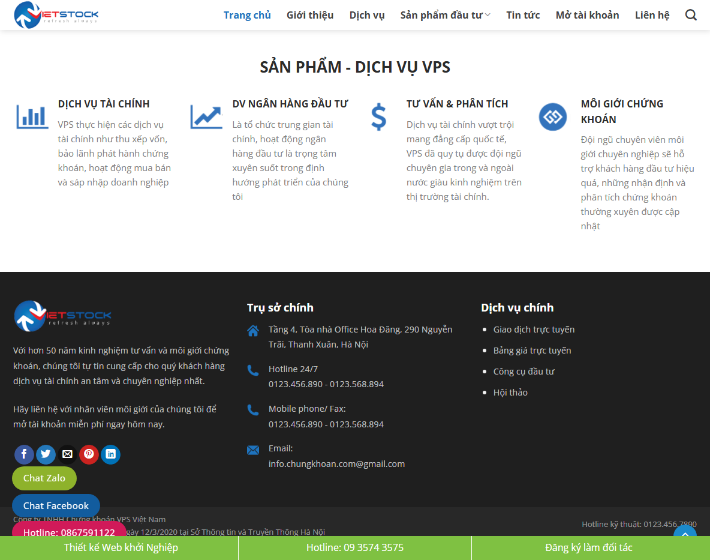Image resolution: width=710 pixels, height=560 pixels.
Task: Open the Bảng giá trực tuyến link
Action: click(532, 350)
